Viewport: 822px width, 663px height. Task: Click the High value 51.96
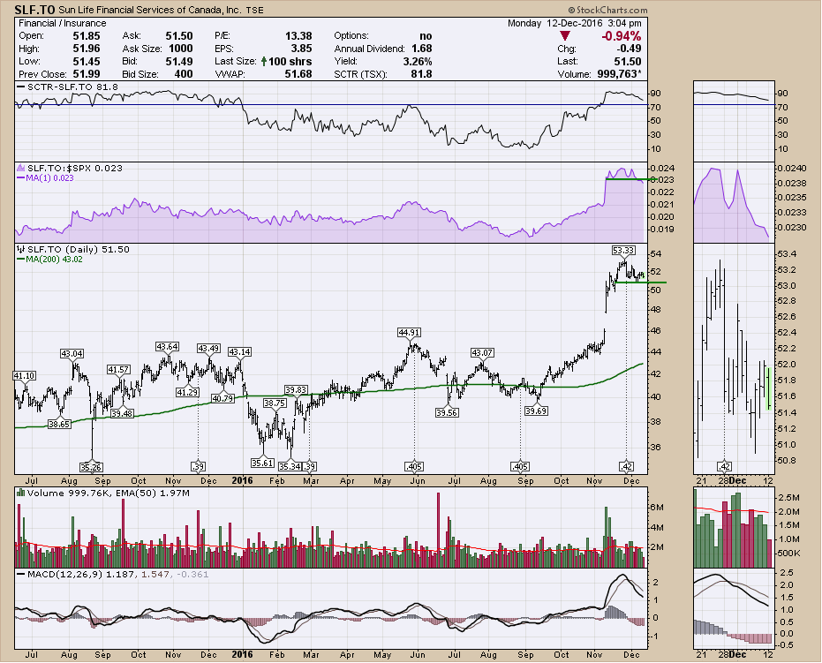click(x=87, y=49)
